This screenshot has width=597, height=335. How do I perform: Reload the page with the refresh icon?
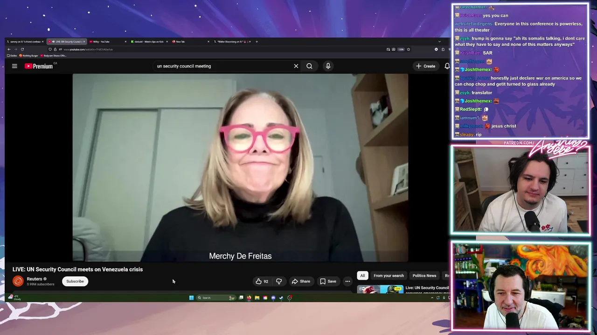pos(22,49)
